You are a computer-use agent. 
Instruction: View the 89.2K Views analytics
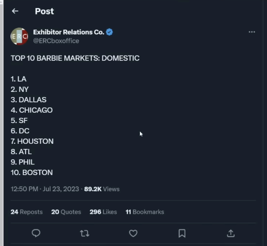coord(102,189)
